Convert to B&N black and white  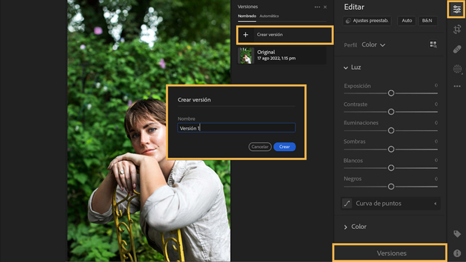click(427, 21)
